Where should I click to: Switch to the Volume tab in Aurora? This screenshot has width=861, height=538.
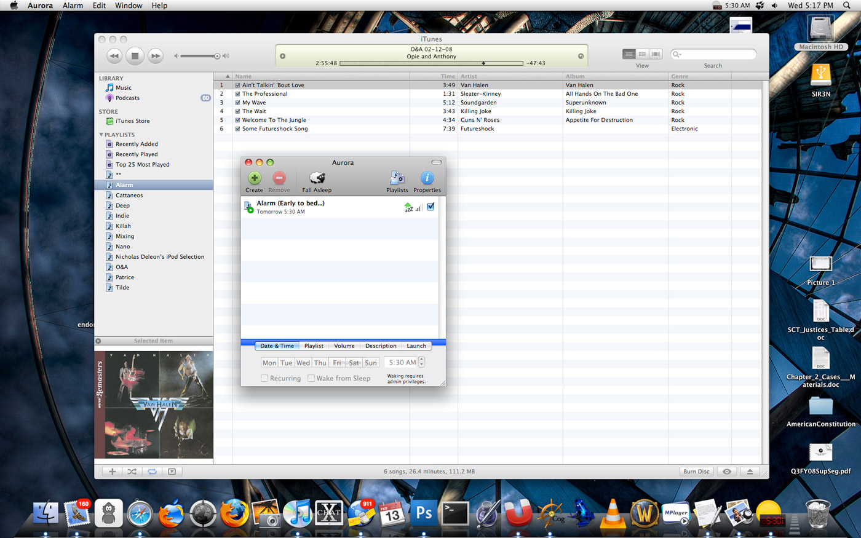(344, 346)
